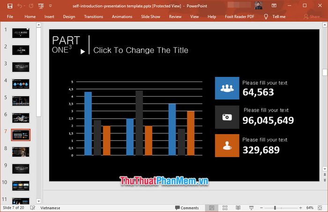
Task: Click the zoom slider handle
Action: click(275, 208)
